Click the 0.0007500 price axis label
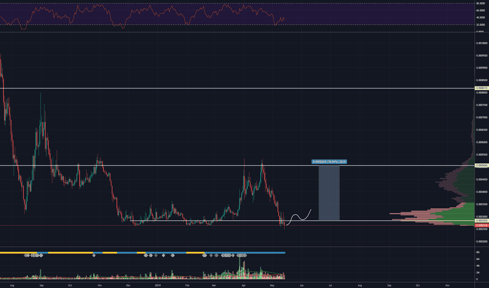The image size is (489, 288). point(482,105)
